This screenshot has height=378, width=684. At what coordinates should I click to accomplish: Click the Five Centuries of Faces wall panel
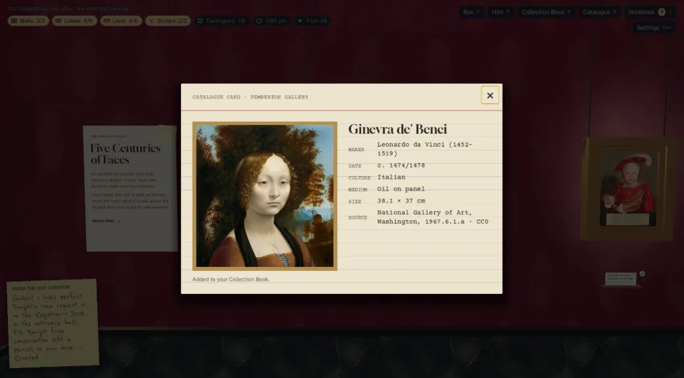coord(131,189)
